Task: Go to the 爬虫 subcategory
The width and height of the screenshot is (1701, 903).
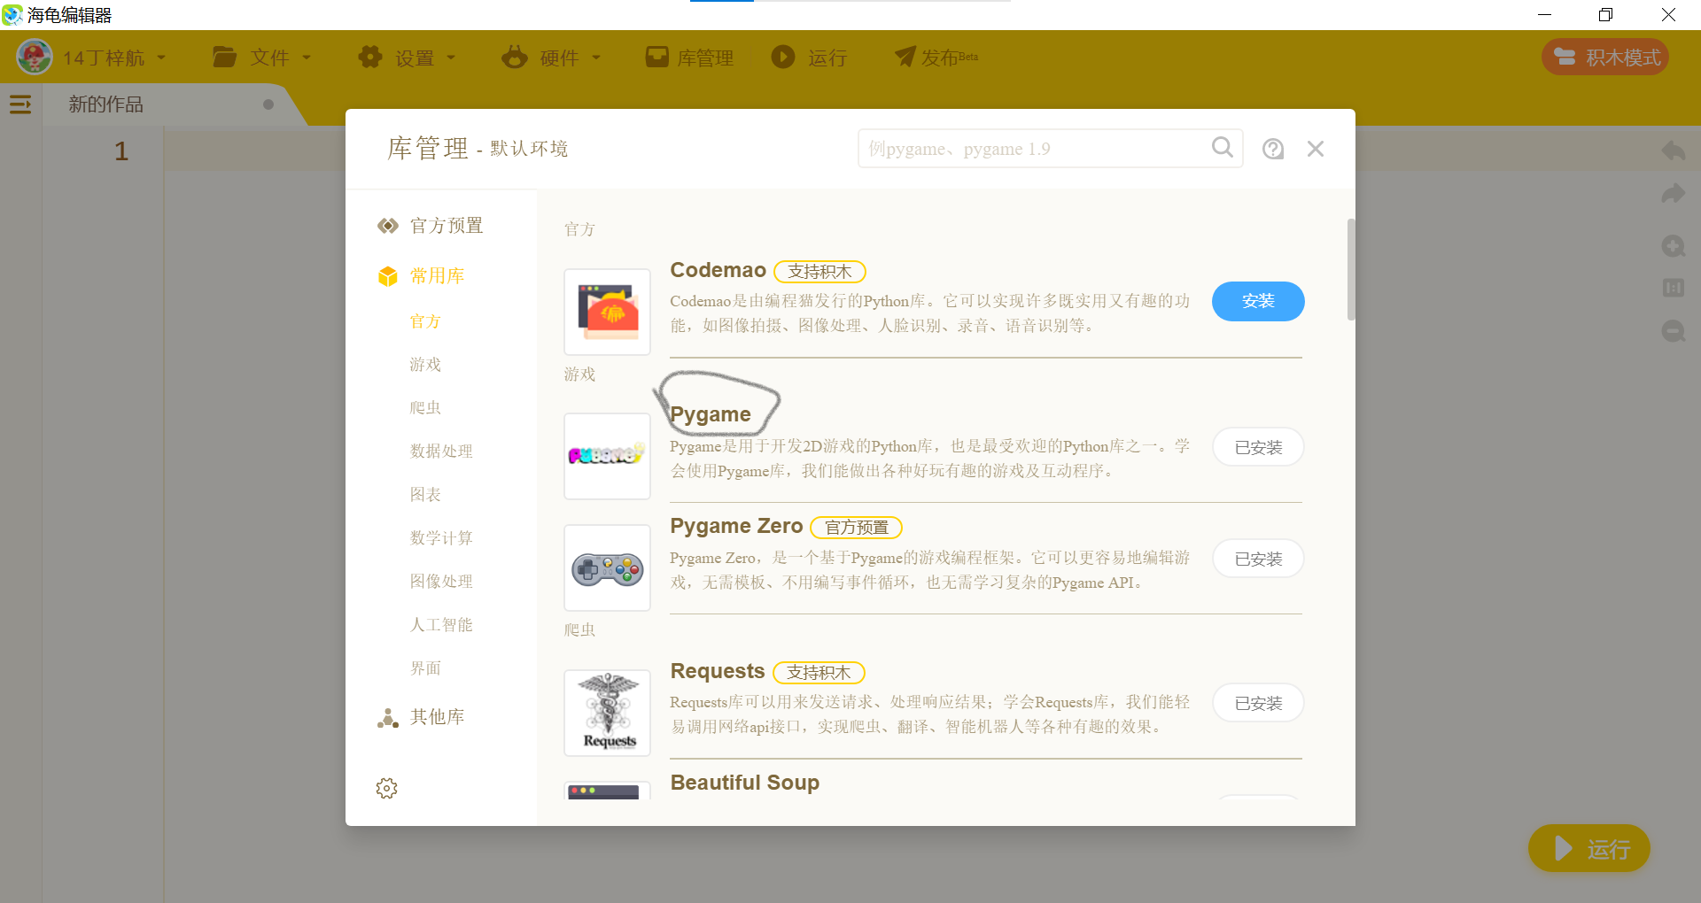Action: 425,408
